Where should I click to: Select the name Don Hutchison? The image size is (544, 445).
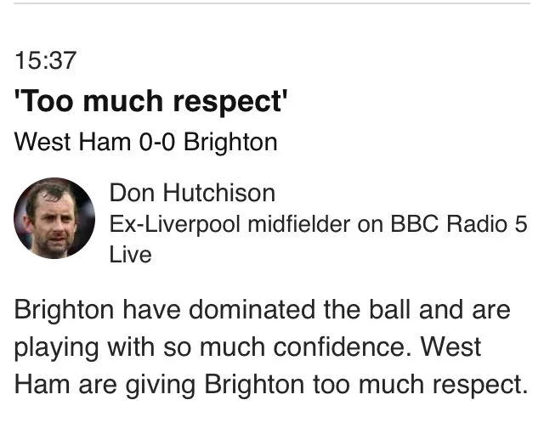[x=192, y=194]
